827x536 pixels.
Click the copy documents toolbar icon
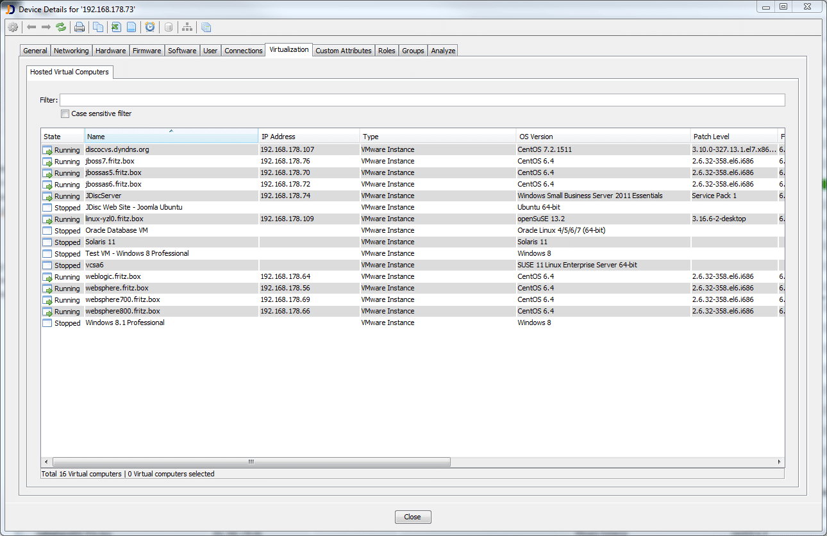click(x=97, y=27)
